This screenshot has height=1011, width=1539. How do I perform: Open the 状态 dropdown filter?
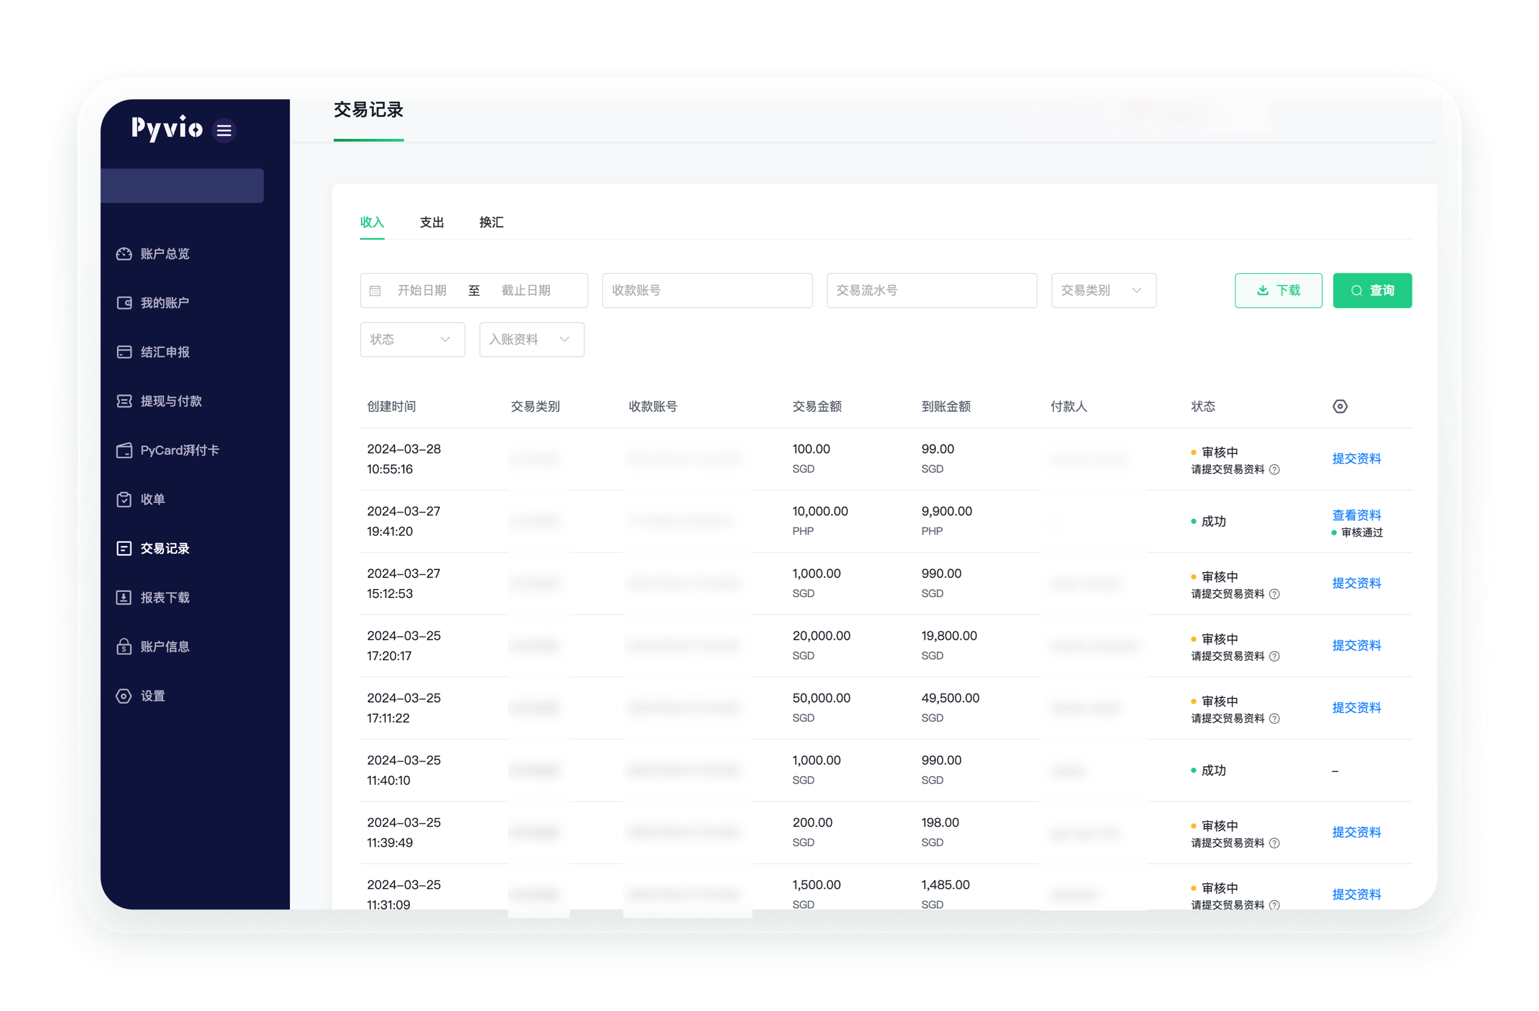pos(413,340)
